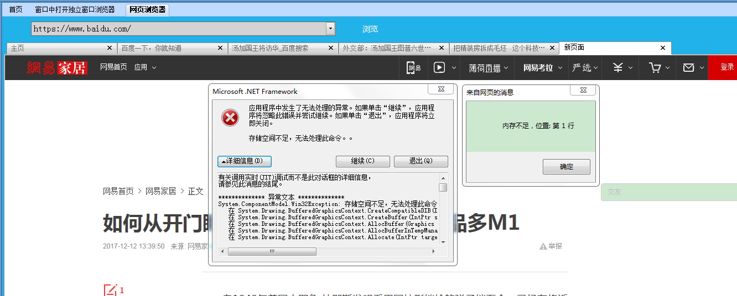Close the Microsoft .NET Framework dialog
The image size is (737, 296).
(x=442, y=89)
